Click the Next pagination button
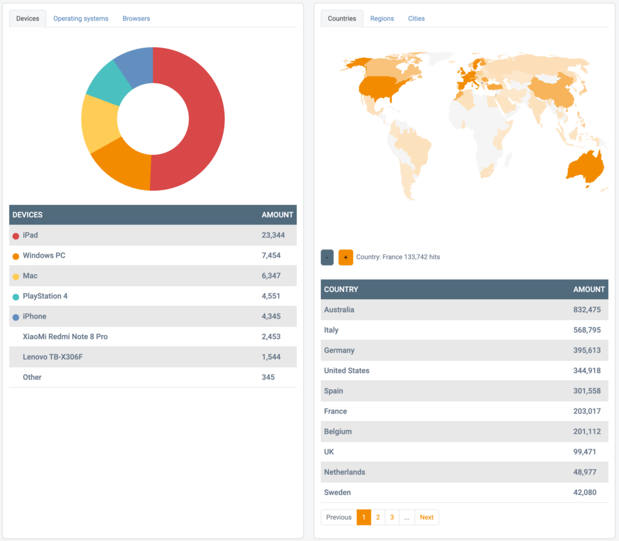The width and height of the screenshot is (619, 541). point(427,517)
